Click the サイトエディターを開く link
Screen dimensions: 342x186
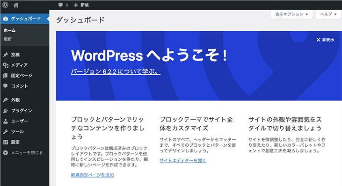coord(183,160)
